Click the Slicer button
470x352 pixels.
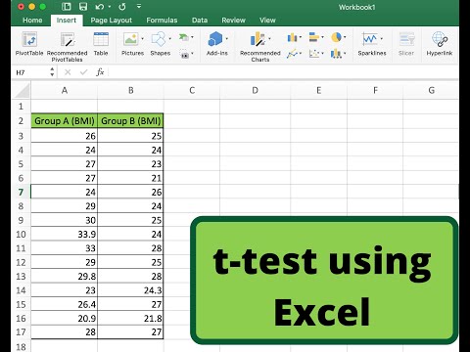point(406,44)
